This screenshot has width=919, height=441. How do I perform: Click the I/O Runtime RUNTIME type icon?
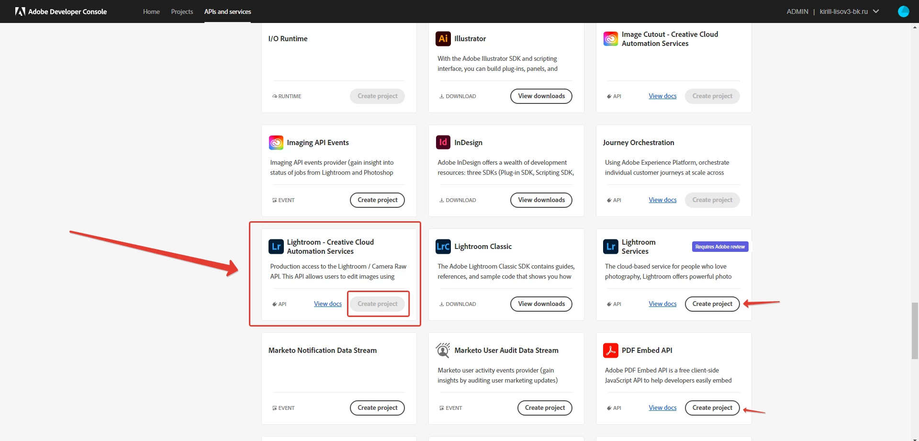pyautogui.click(x=275, y=96)
